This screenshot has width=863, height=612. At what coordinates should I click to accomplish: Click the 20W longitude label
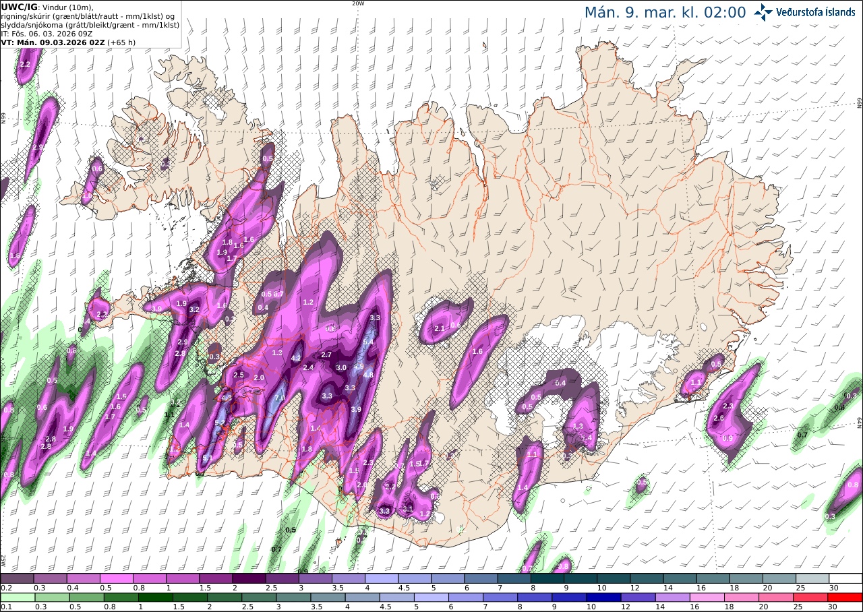[358, 3]
